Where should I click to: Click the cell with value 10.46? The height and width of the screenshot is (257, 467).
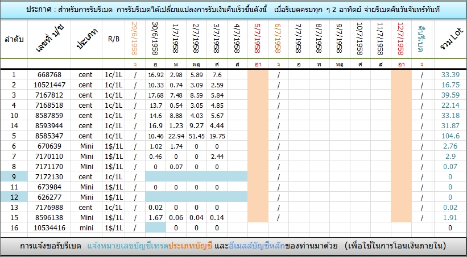tap(155, 136)
